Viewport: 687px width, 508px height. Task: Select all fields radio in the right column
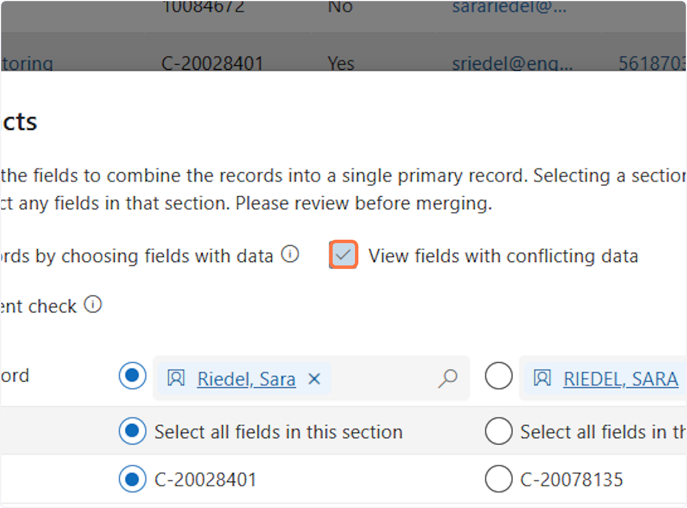(498, 431)
